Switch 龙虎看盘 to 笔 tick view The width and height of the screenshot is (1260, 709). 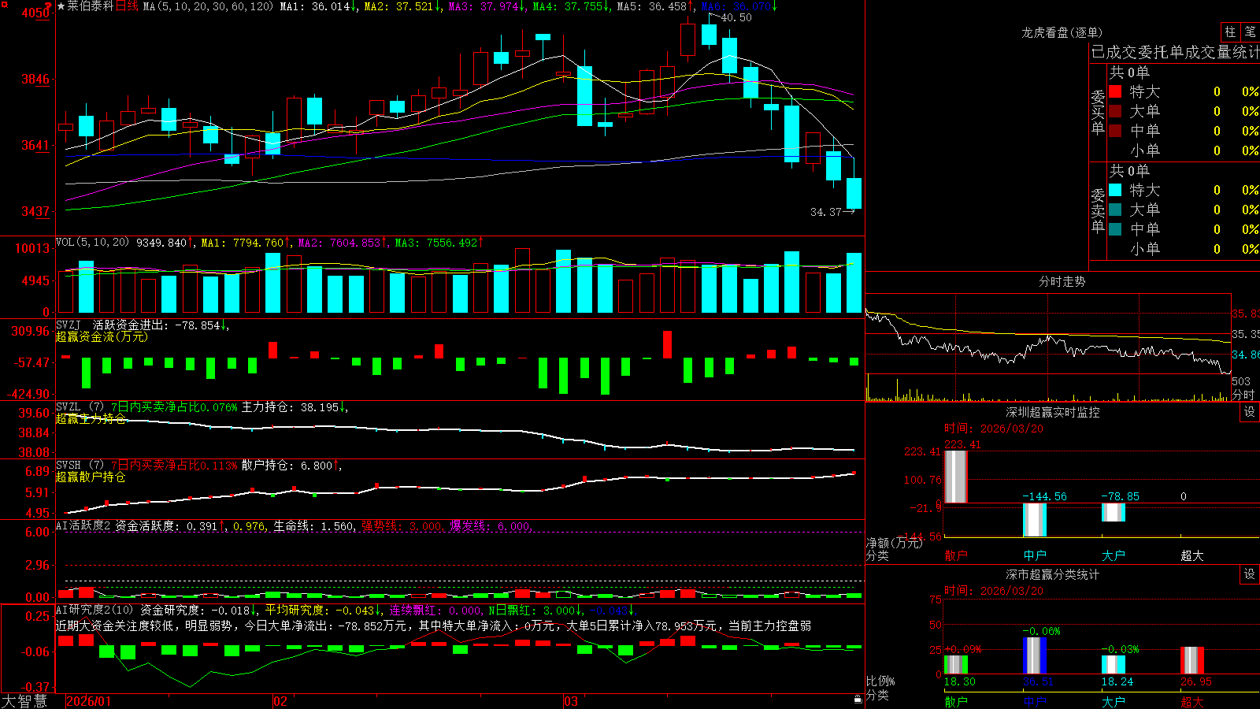[1251, 32]
